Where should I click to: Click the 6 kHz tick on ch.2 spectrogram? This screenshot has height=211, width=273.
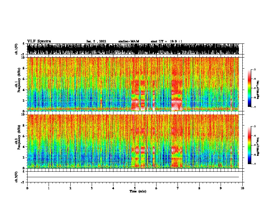click(24, 136)
